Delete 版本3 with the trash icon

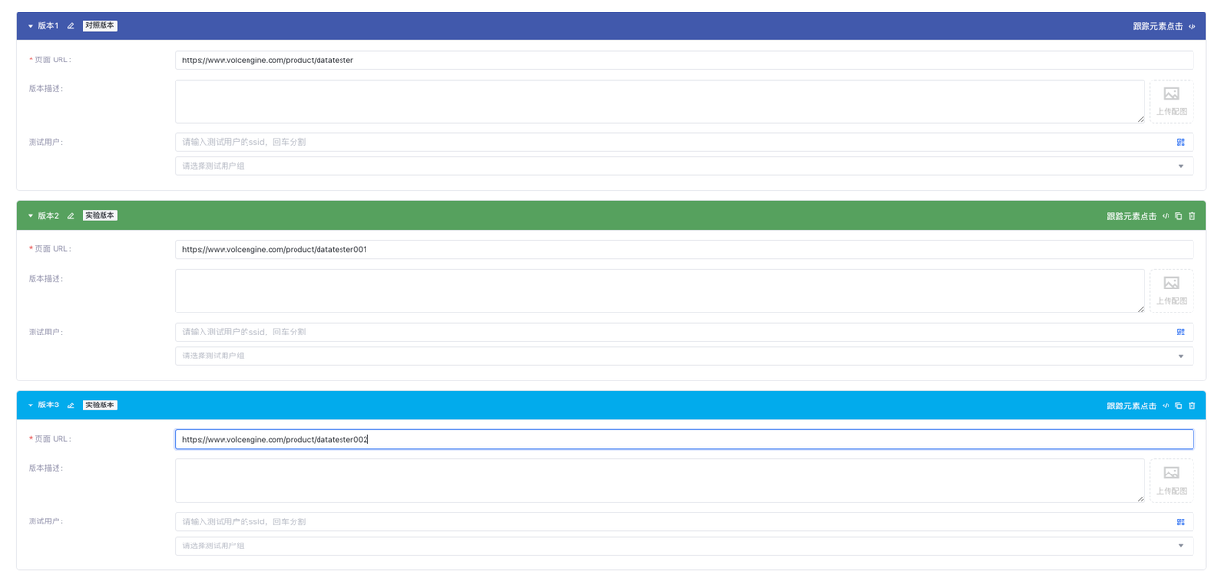pos(1192,405)
